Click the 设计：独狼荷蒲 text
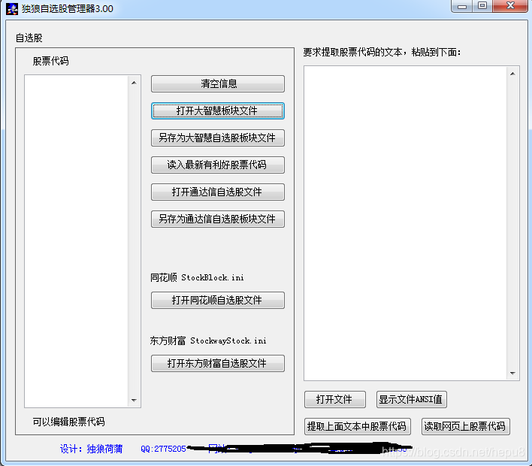 (x=91, y=449)
